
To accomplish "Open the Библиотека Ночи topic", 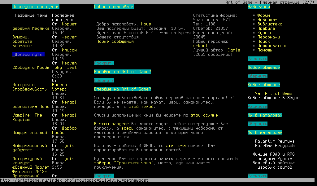I will (31, 106).
